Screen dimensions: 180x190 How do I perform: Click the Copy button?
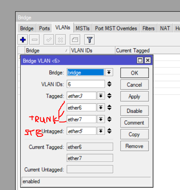point(135,134)
